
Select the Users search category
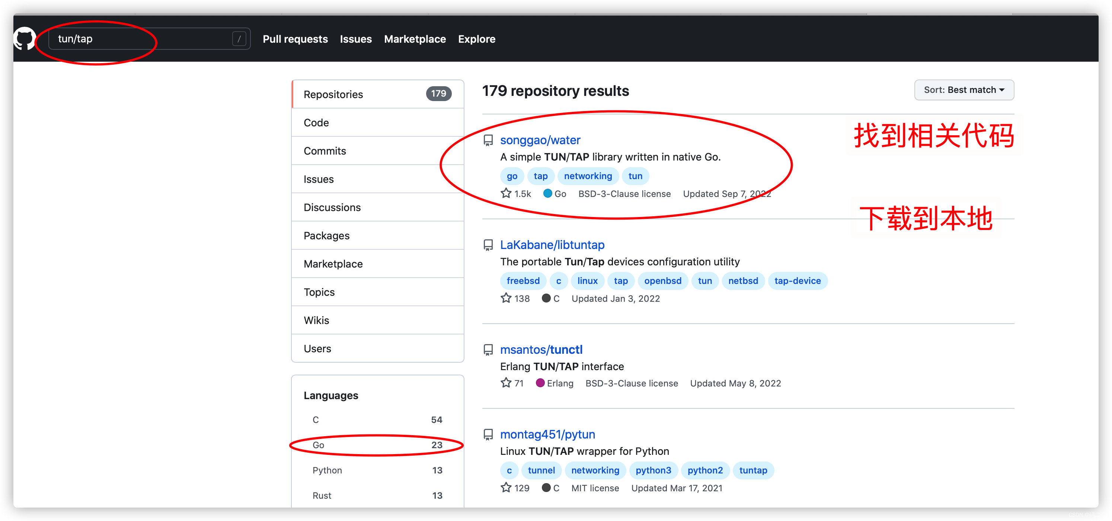[378, 349]
